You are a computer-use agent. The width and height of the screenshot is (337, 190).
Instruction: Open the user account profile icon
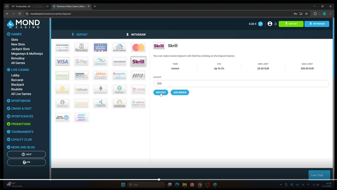click(x=270, y=24)
